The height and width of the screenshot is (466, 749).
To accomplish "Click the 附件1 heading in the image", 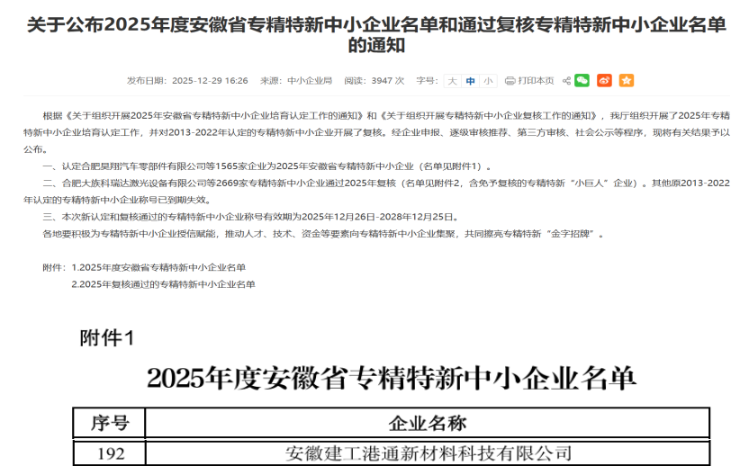I will (x=107, y=338).
